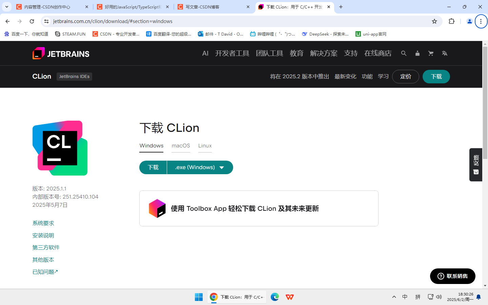Image resolution: width=488 pixels, height=305 pixels.
Task: Go back with browser back arrow
Action: click(x=7, y=21)
